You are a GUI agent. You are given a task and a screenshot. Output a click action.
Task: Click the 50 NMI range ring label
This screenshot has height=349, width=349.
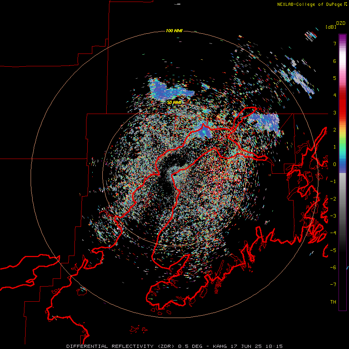[174, 102]
